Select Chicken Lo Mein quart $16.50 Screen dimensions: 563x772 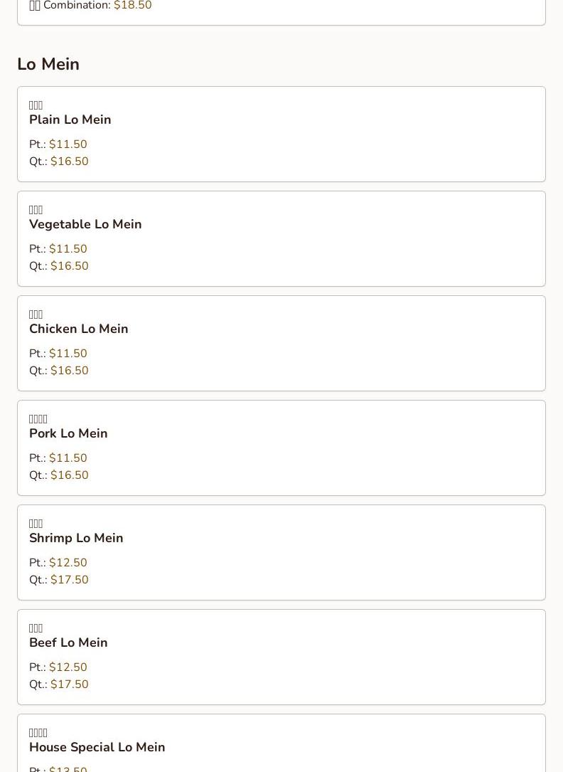[70, 370]
